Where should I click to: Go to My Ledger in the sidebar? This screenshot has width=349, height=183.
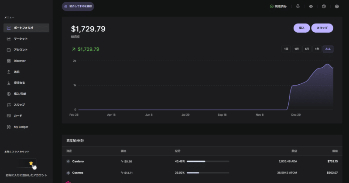pyautogui.click(x=21, y=127)
